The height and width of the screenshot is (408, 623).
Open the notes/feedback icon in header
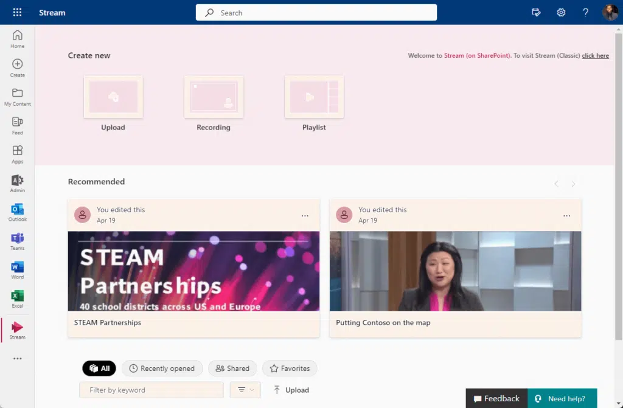tap(536, 12)
